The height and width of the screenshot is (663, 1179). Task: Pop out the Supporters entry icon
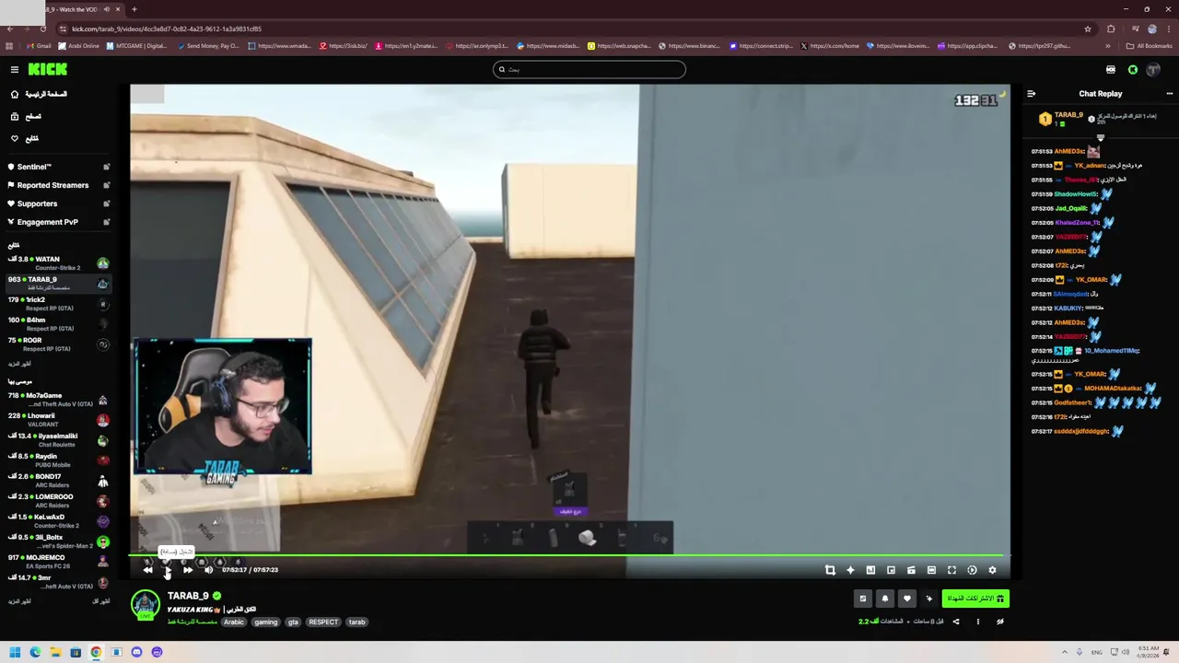(x=106, y=204)
